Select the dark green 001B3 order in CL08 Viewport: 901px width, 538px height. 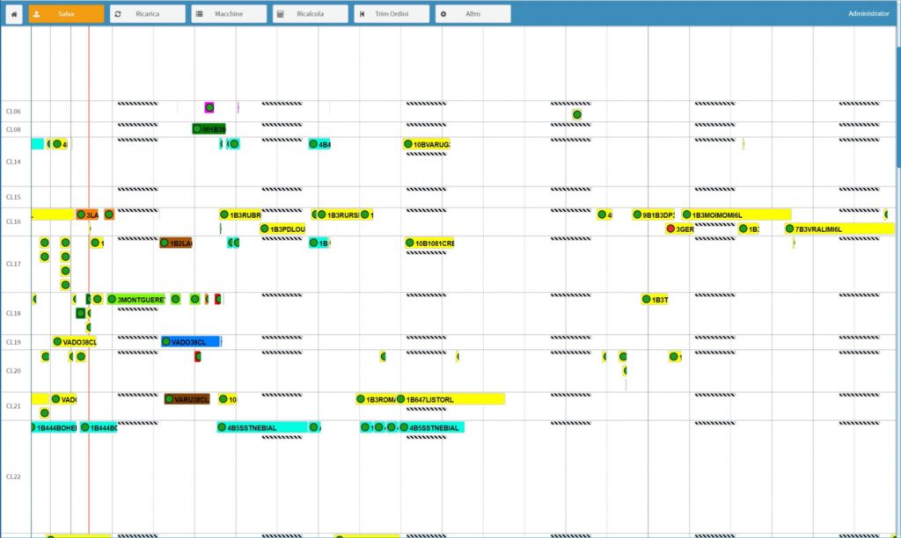click(x=209, y=129)
